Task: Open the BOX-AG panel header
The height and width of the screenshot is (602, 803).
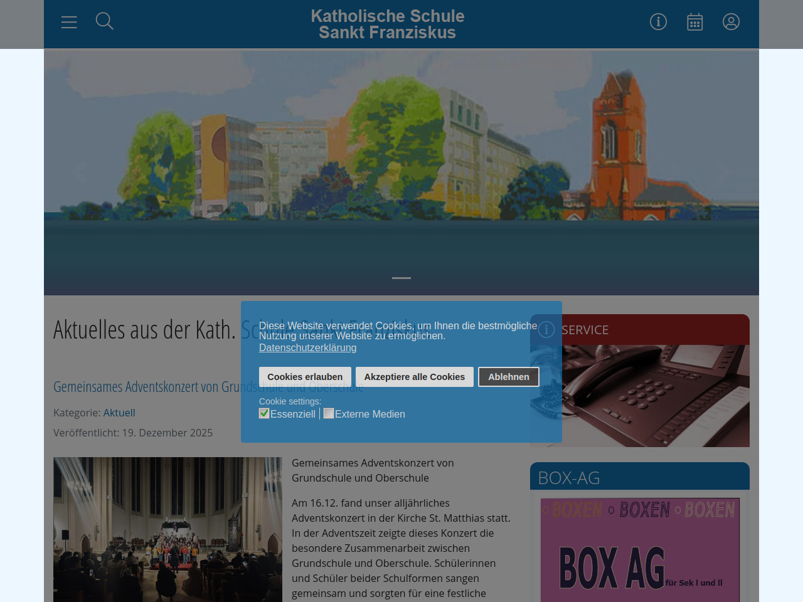Action: pos(639,477)
